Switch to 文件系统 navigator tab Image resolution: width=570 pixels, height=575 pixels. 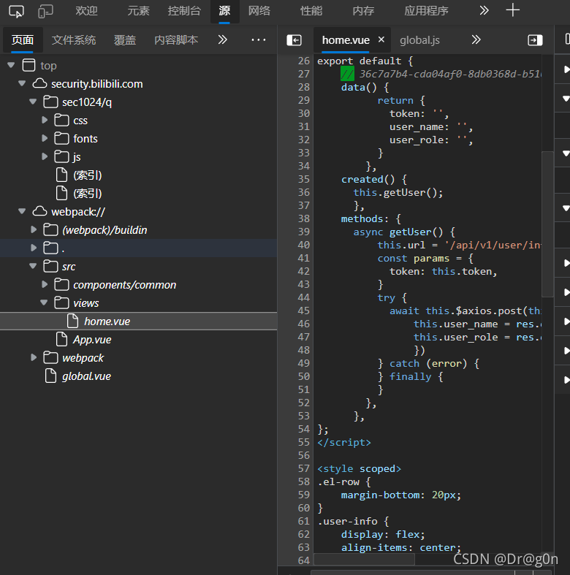[x=74, y=40]
